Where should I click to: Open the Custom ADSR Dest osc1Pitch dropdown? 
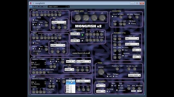click(75, 34)
